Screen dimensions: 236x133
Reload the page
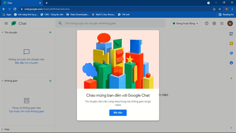pos(15,9)
